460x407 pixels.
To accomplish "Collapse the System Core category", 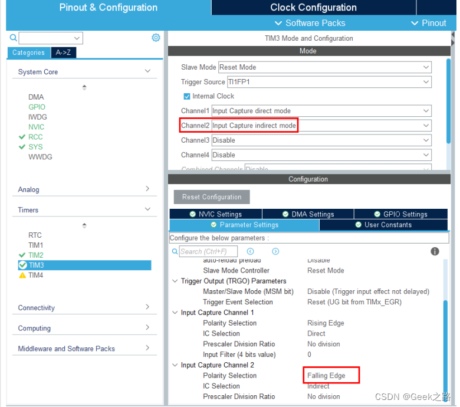I will [x=147, y=71].
